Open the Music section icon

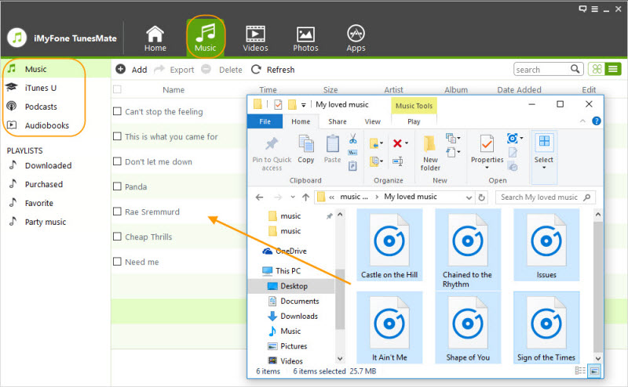(206, 38)
